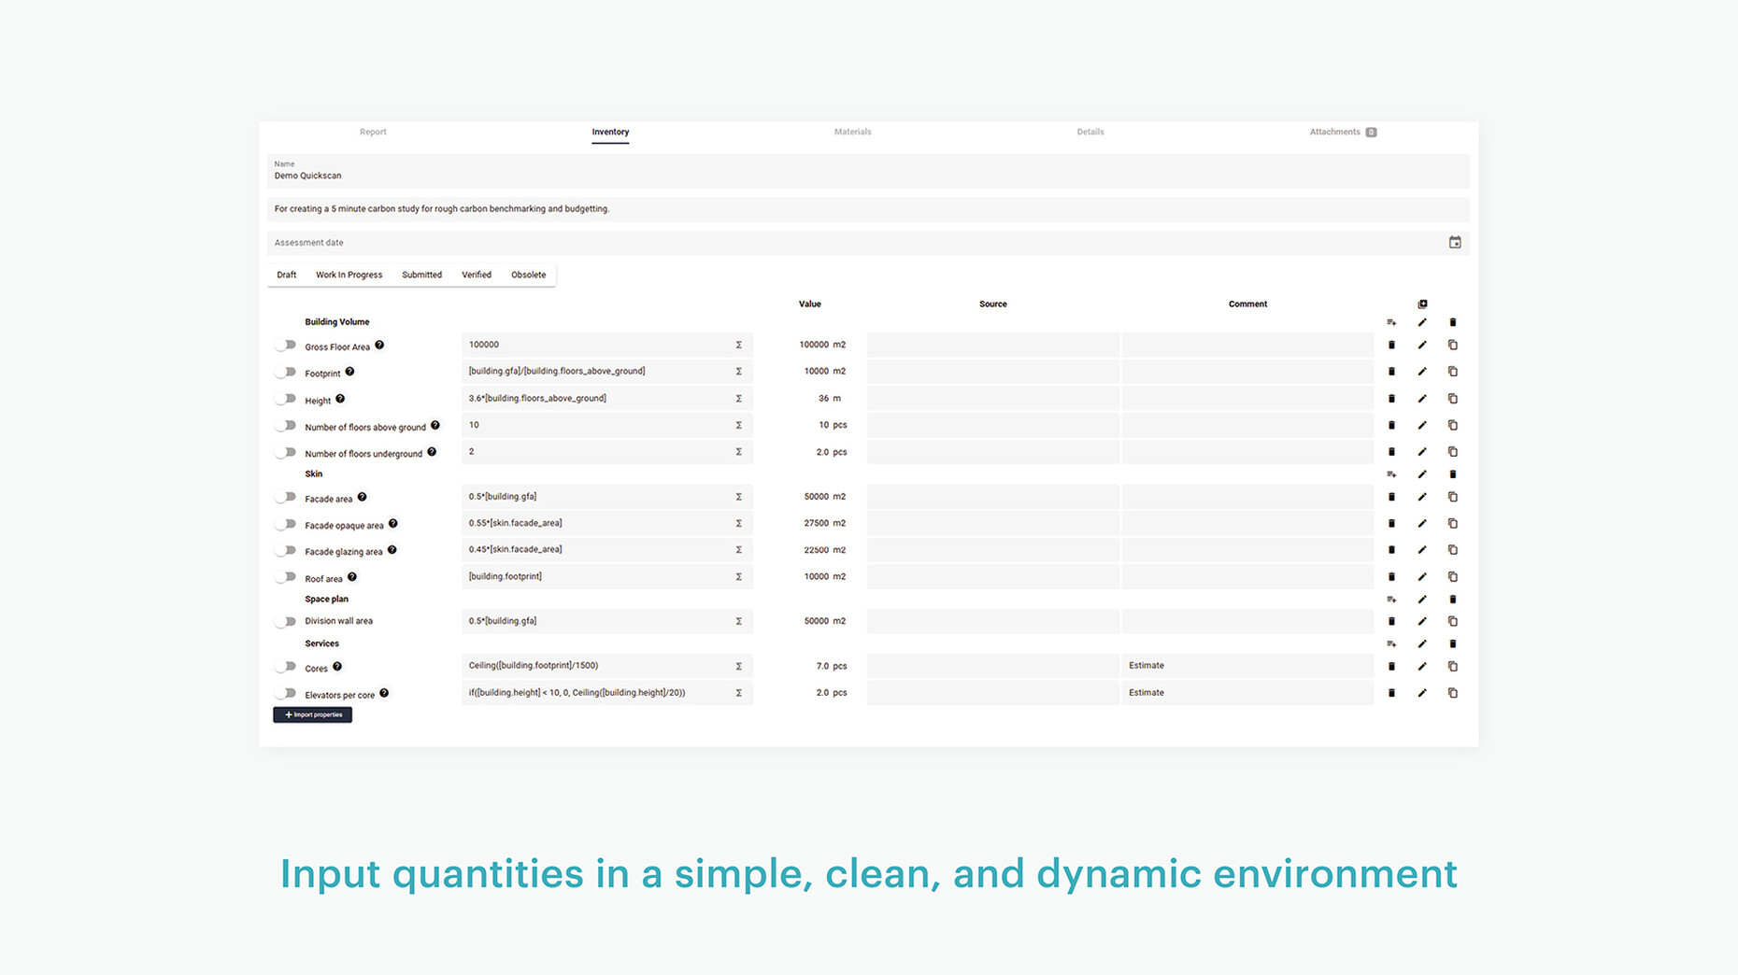Click sigma icon in Roof area formula
Viewport: 1738px width, 975px height.
(x=738, y=577)
